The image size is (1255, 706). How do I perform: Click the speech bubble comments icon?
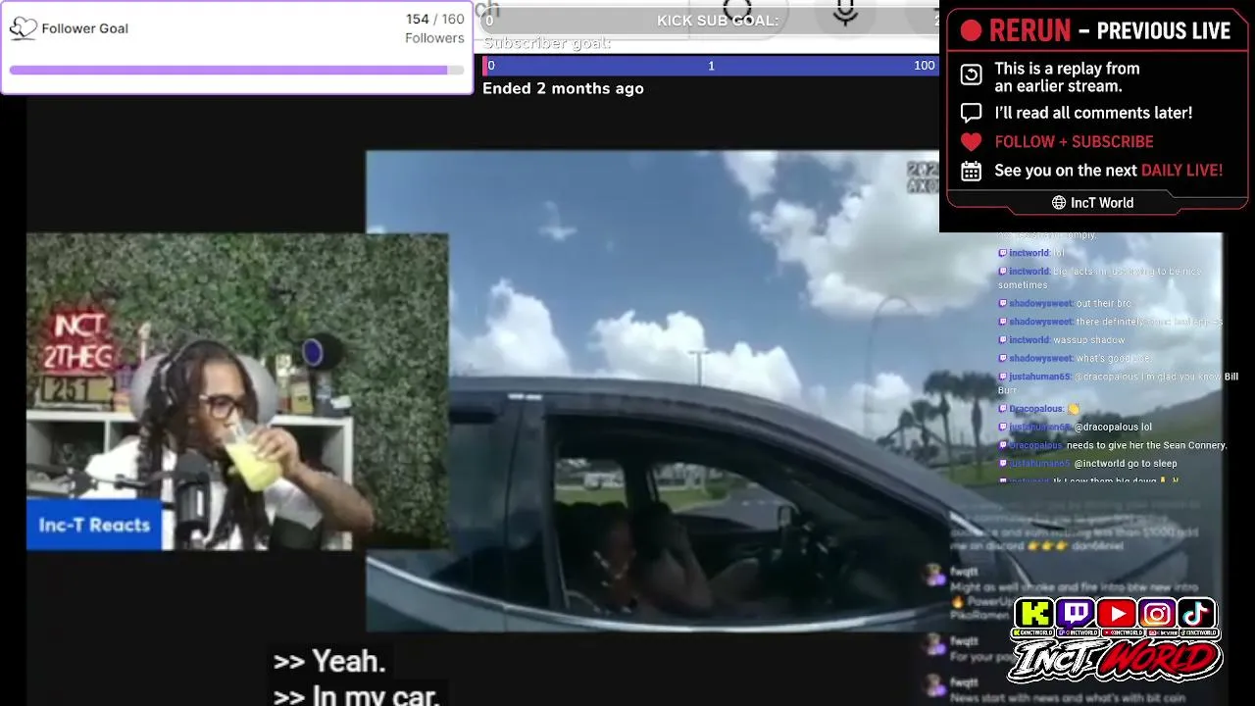tap(971, 113)
